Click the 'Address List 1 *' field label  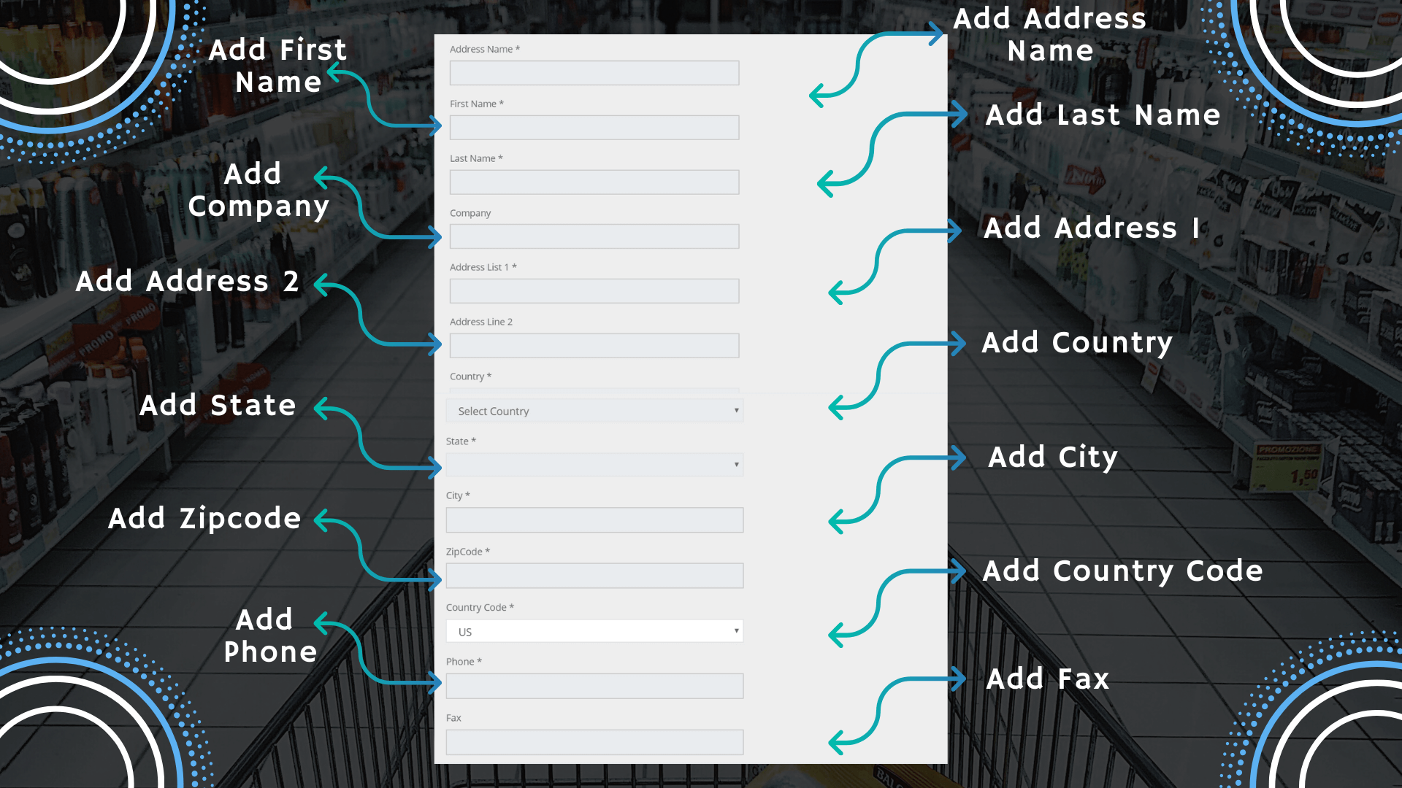click(x=483, y=267)
